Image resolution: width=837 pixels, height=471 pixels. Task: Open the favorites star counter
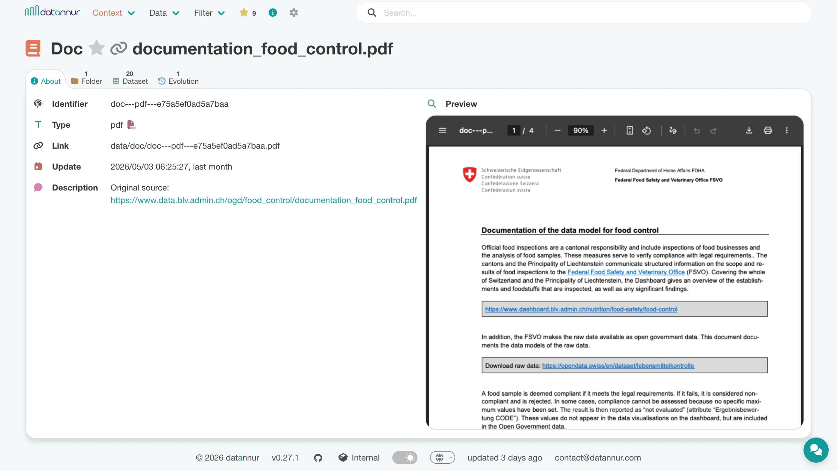click(248, 13)
